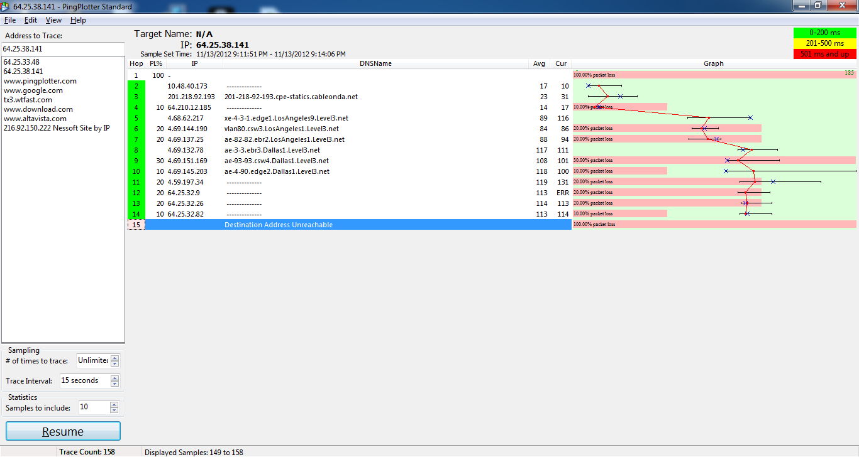Decrease the Trace Interval value
Screen dimensions: 859x457
tap(114, 384)
